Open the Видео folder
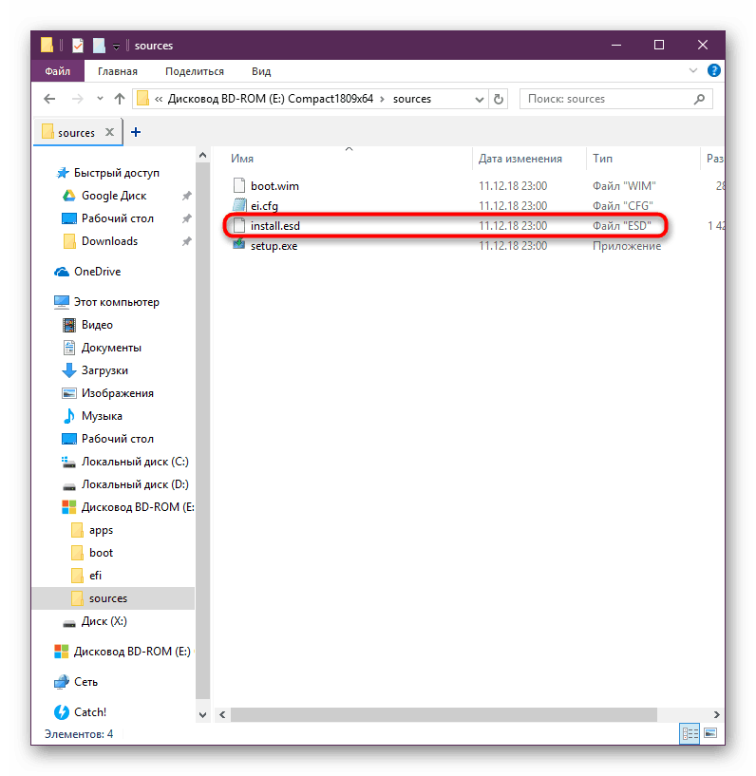 click(x=97, y=325)
